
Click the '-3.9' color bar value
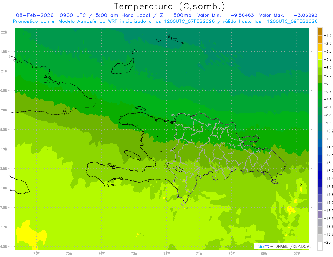[x=328, y=59]
